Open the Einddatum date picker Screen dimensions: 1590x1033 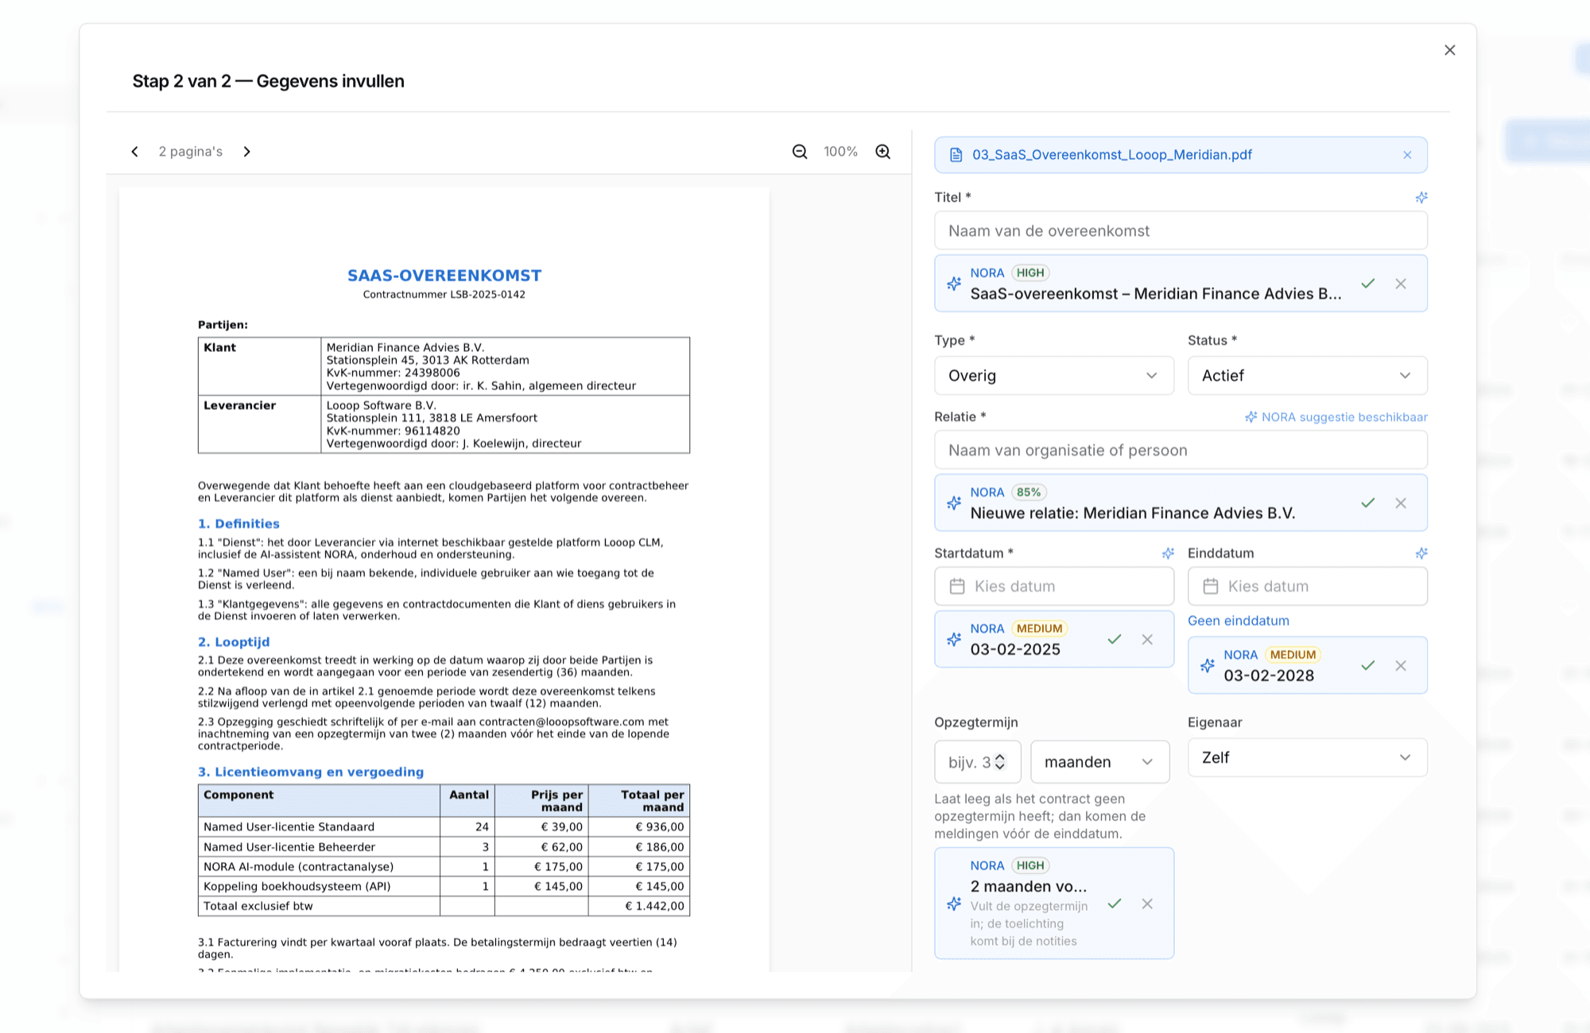[x=1308, y=586]
